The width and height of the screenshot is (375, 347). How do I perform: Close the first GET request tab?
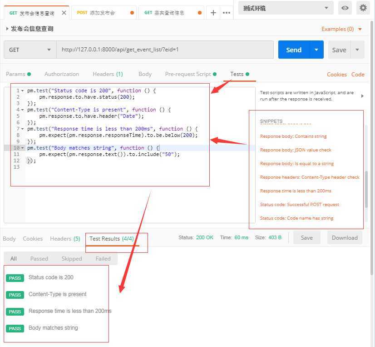64,13
